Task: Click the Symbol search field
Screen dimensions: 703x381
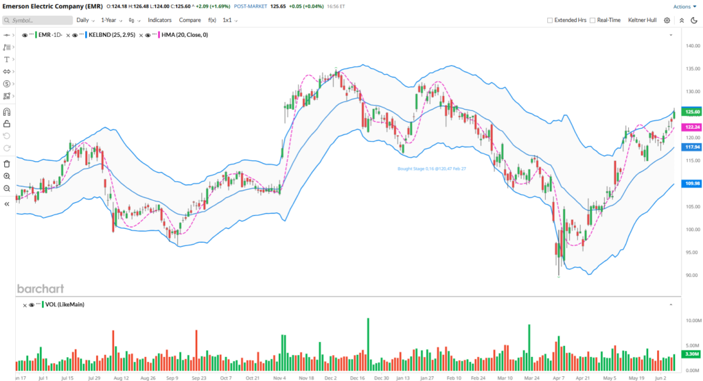Action: [x=37, y=21]
